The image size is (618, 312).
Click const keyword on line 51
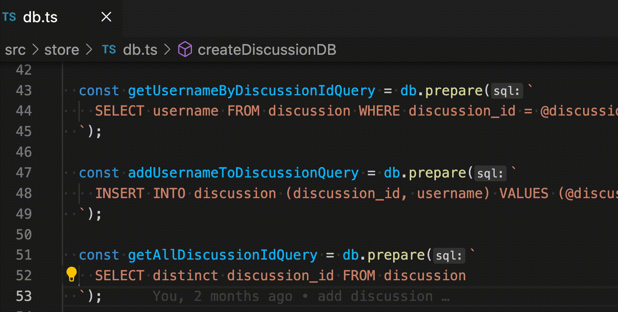pos(99,255)
